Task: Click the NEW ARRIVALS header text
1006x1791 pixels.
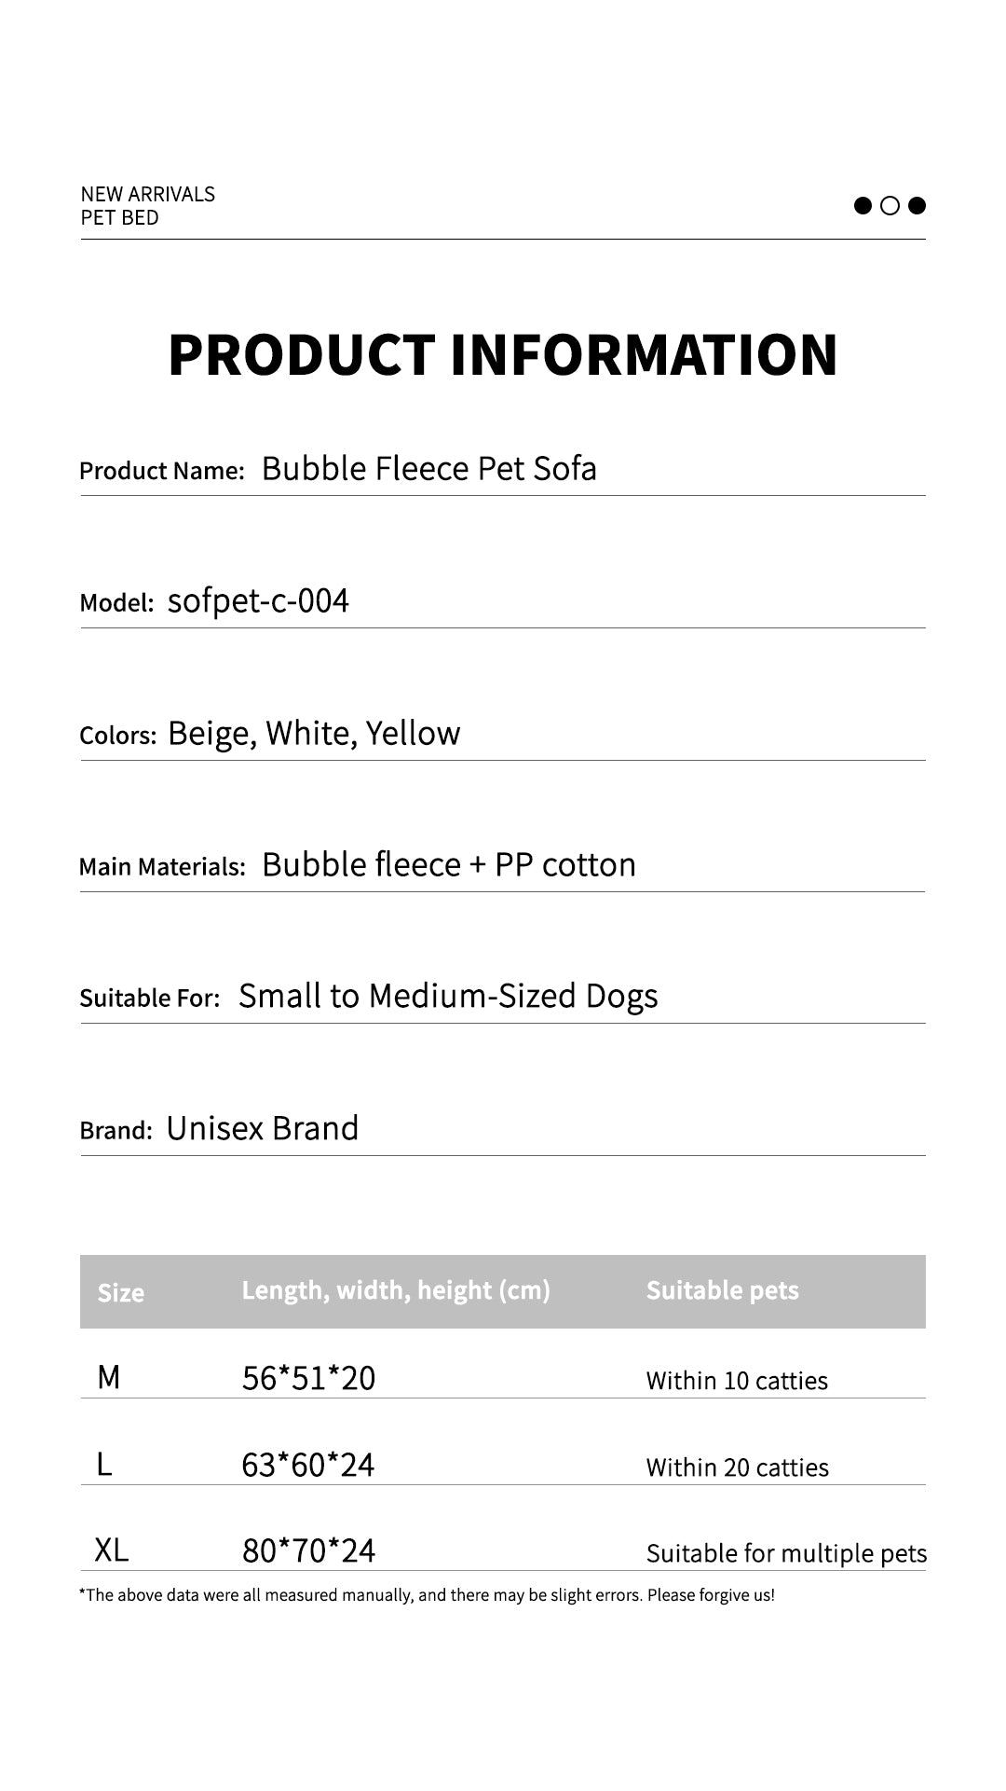Action: coord(147,194)
